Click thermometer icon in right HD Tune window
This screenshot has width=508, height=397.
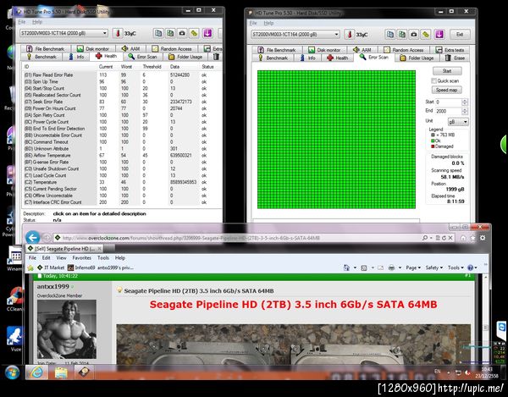coord(349,35)
